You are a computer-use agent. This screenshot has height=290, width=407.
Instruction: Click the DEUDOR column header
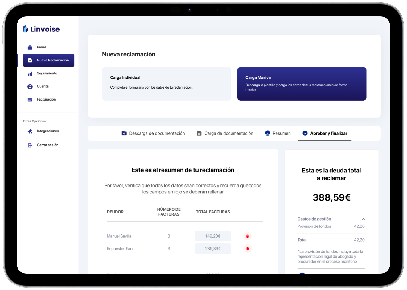(115, 212)
